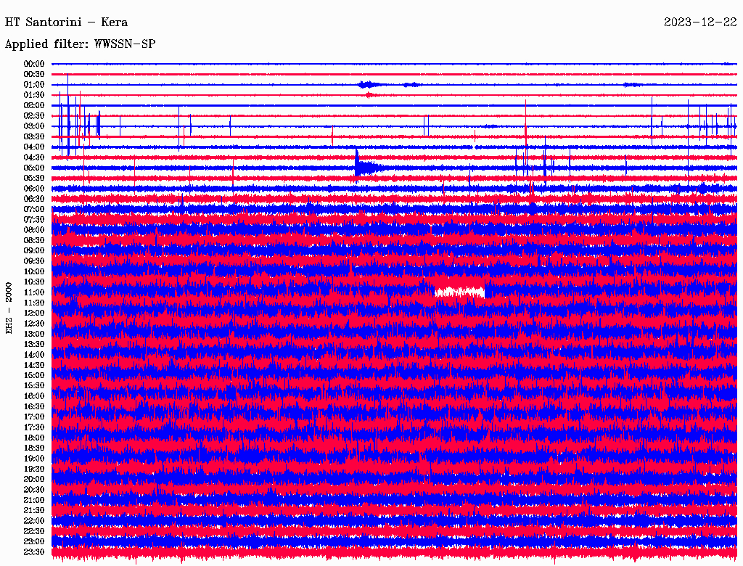Click the 07:30 time label

(x=34, y=219)
